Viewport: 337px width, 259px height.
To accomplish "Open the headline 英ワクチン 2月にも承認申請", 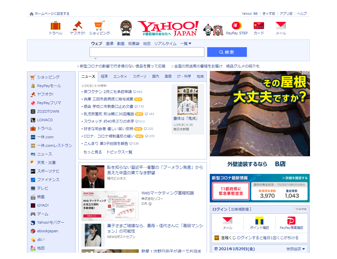I will click(x=108, y=92).
